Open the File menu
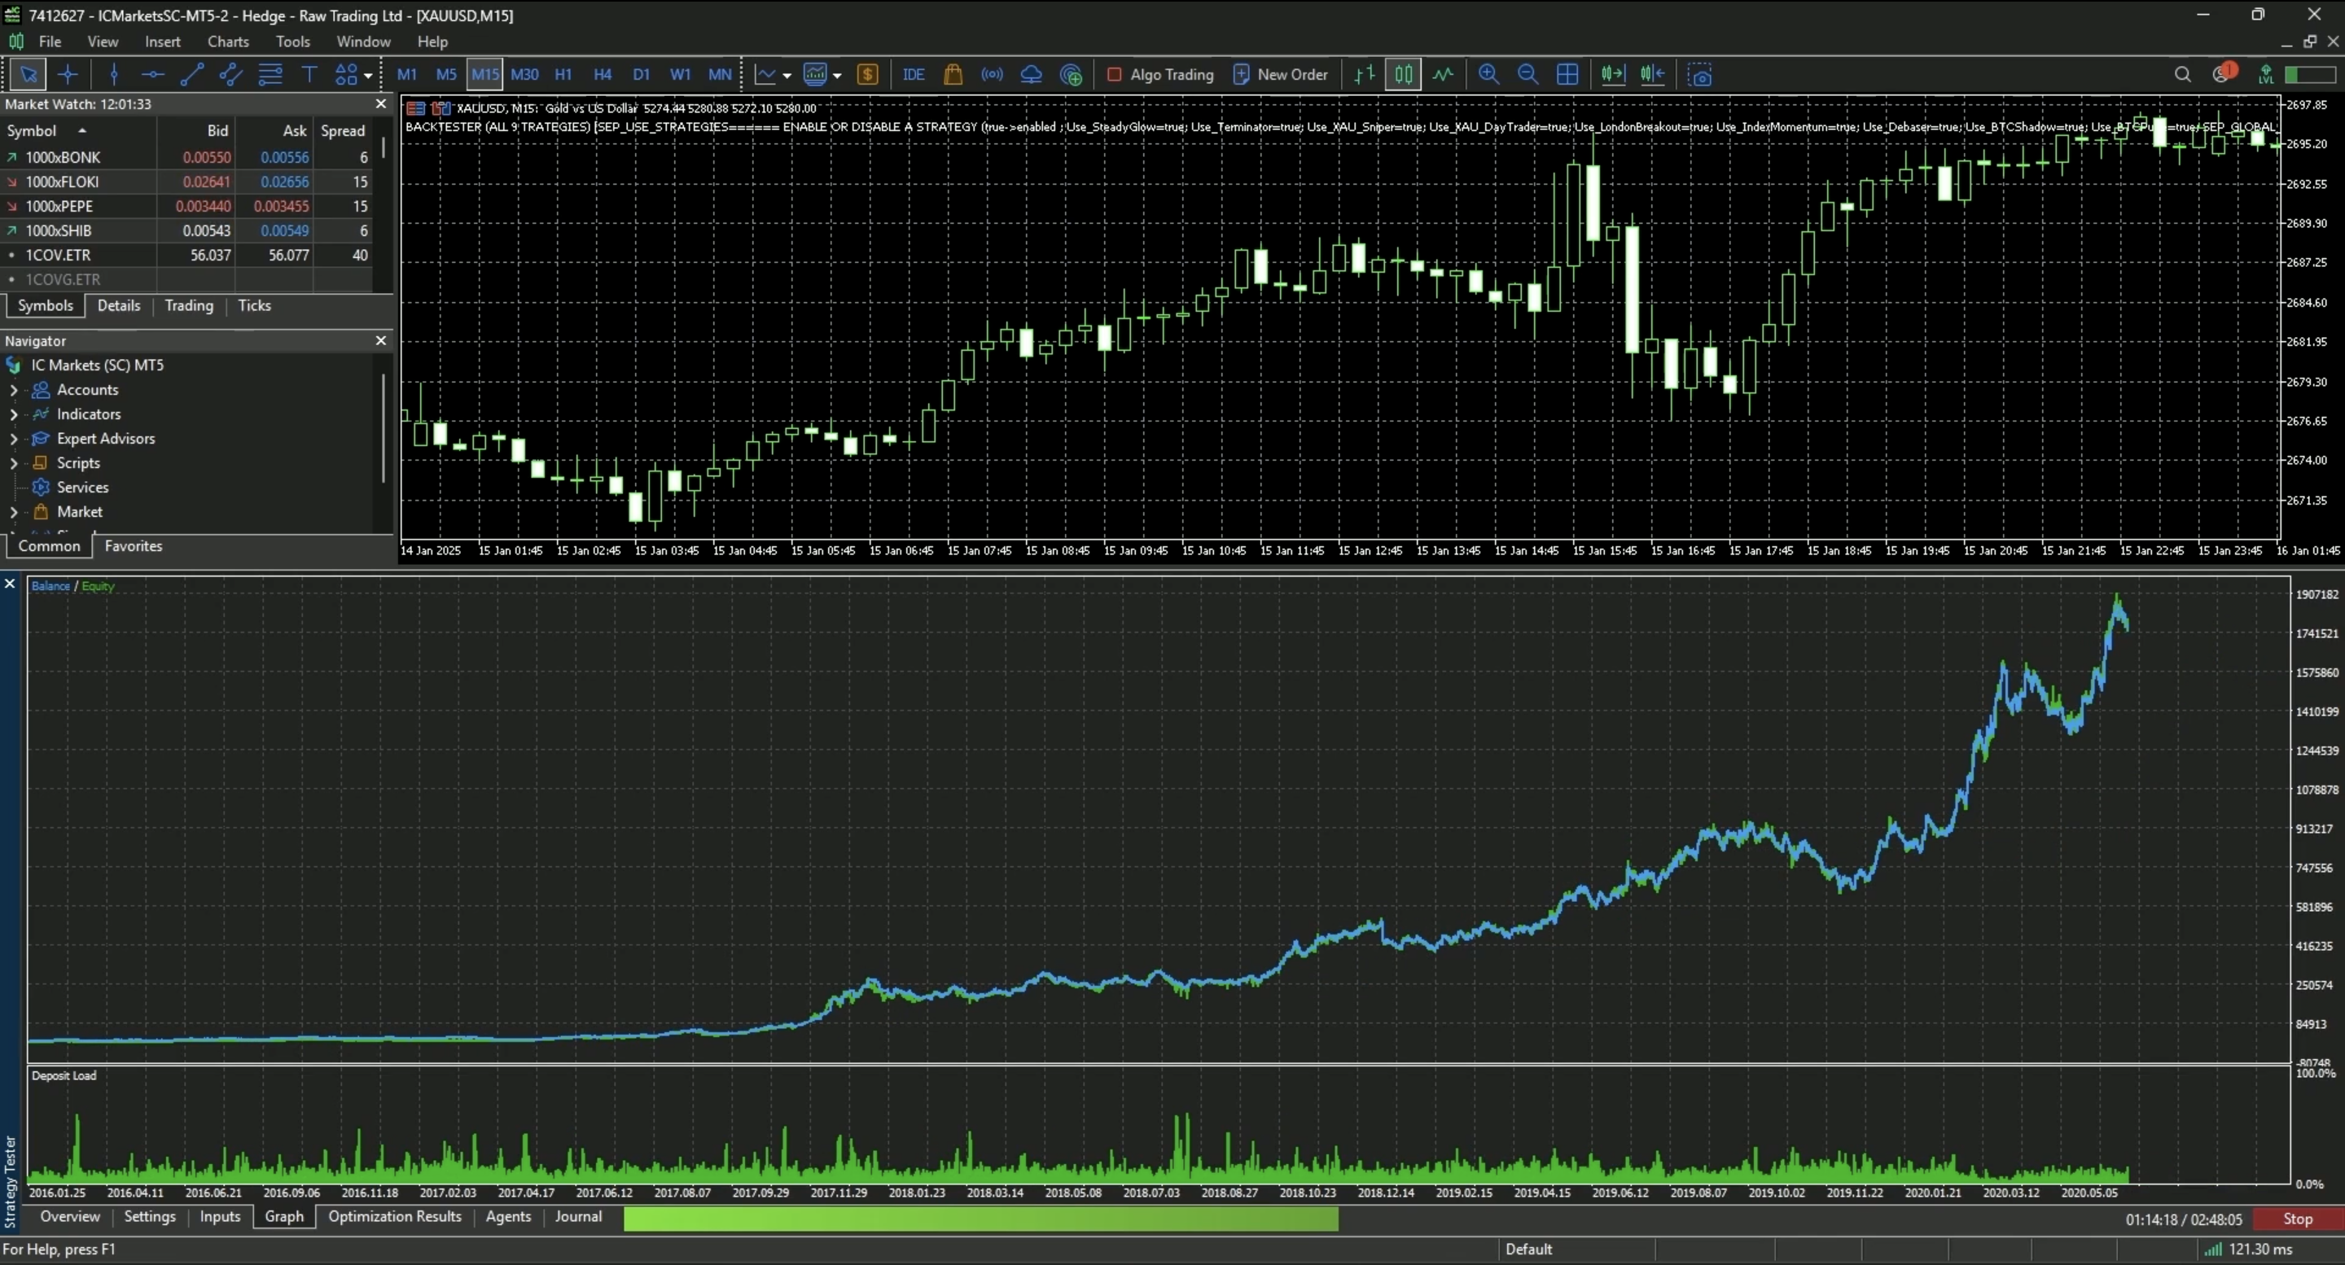 coord(50,42)
